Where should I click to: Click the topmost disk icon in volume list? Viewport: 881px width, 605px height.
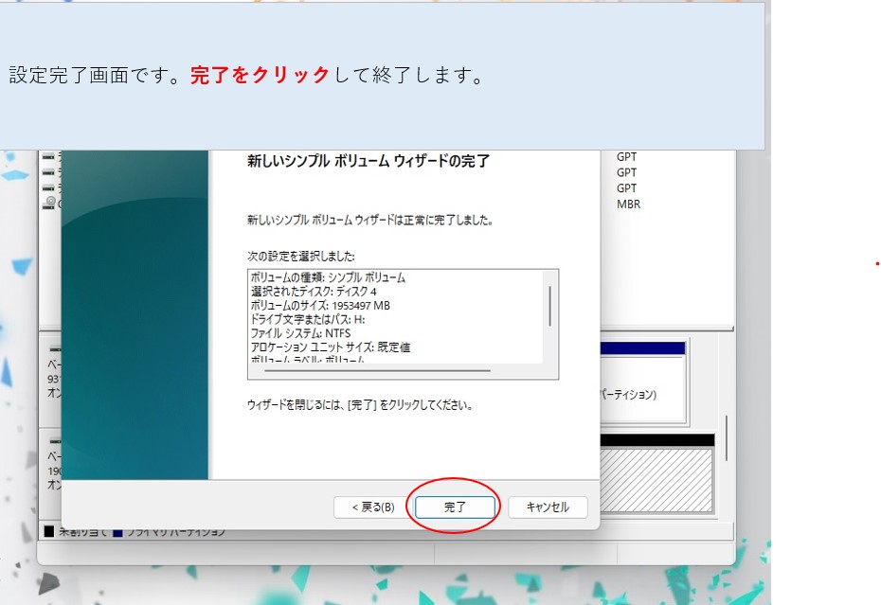(x=49, y=156)
